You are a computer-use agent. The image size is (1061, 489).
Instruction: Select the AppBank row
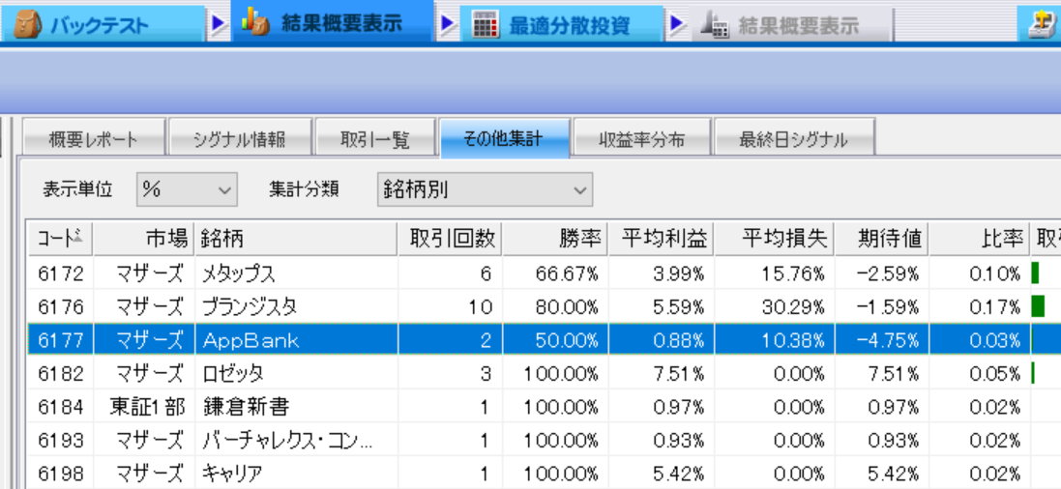coord(544,339)
